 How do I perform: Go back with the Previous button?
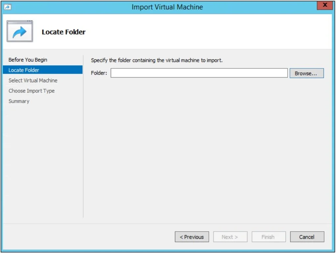pos(192,237)
